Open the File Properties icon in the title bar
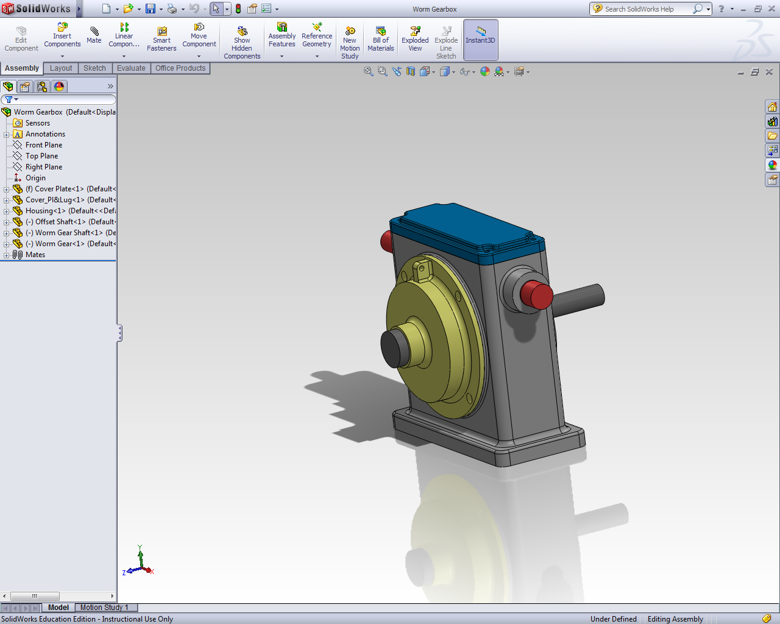The height and width of the screenshot is (624, 780). click(x=252, y=9)
